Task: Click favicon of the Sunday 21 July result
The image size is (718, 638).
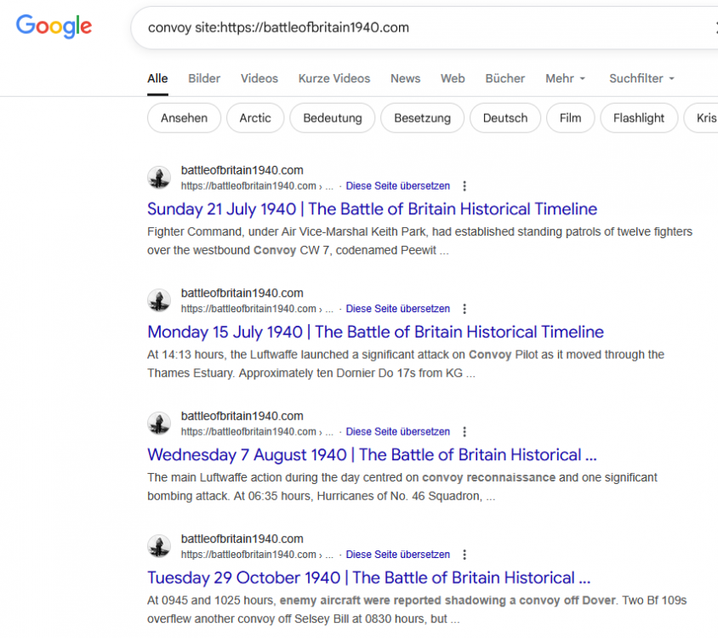Action: 159,178
